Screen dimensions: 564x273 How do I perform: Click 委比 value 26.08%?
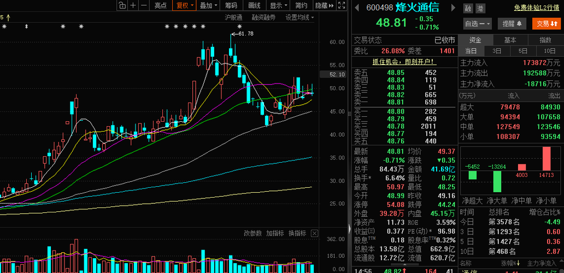[x=393, y=51]
